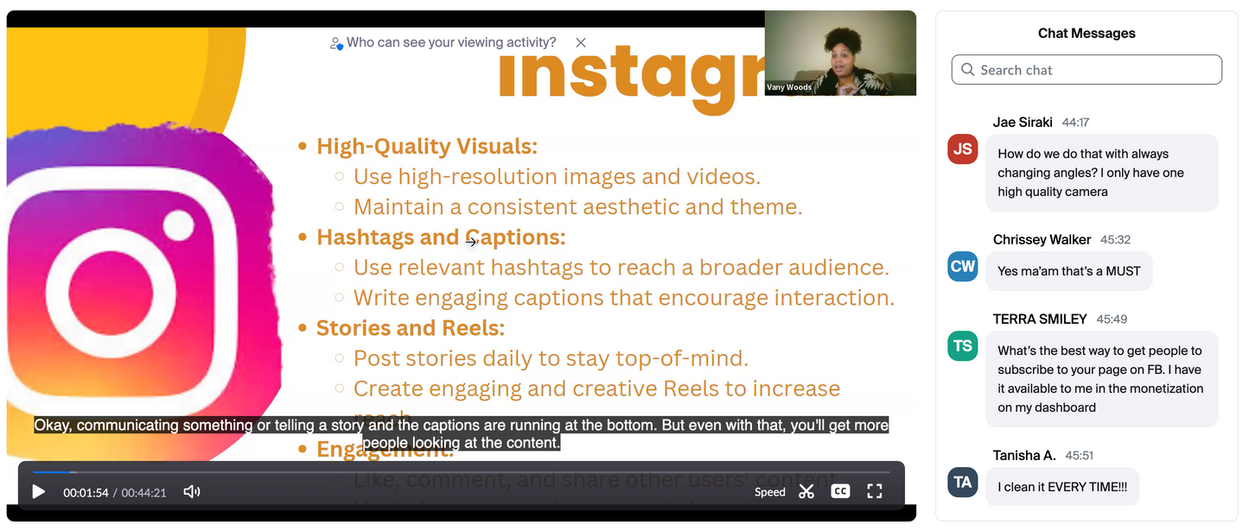Screen dimensions: 1249x531
Task: Close the viewing activity notice
Action: (x=581, y=42)
